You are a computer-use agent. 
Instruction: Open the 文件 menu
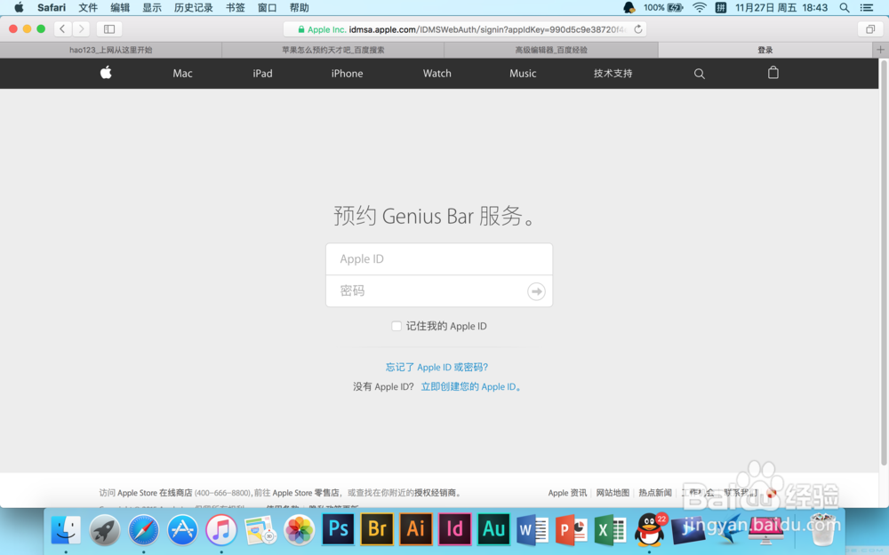click(x=88, y=7)
